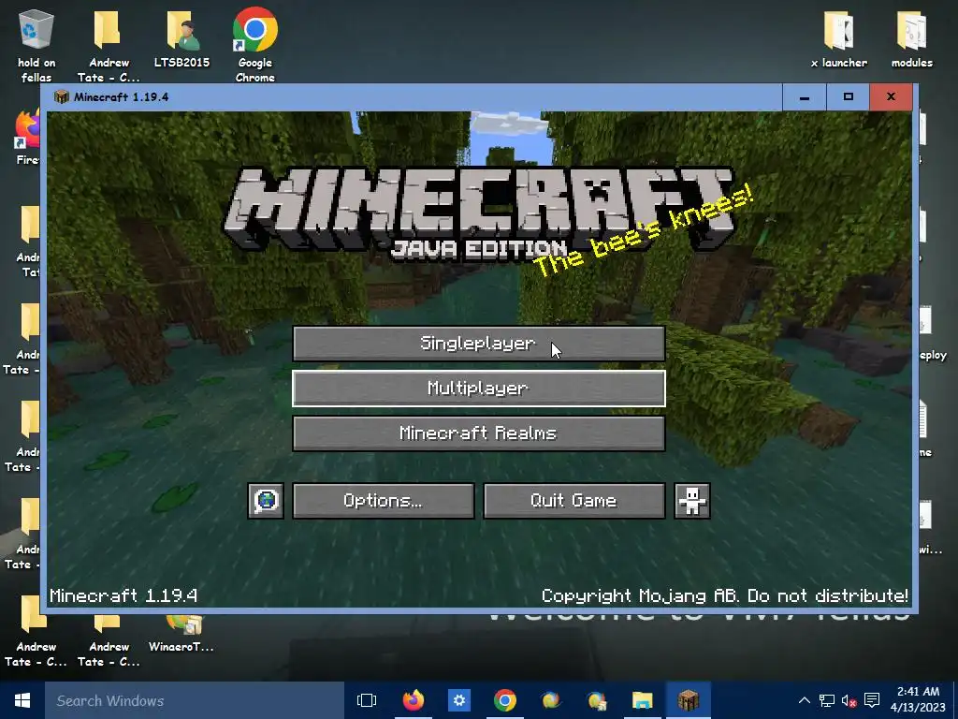The width and height of the screenshot is (958, 719).
Task: Select the 'x launcher' folder
Action: click(839, 37)
